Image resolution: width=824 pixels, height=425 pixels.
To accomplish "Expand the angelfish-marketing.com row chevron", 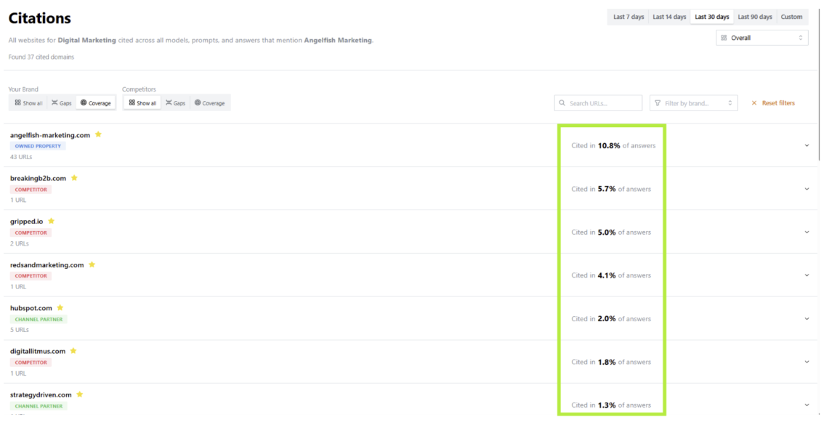I will [807, 145].
